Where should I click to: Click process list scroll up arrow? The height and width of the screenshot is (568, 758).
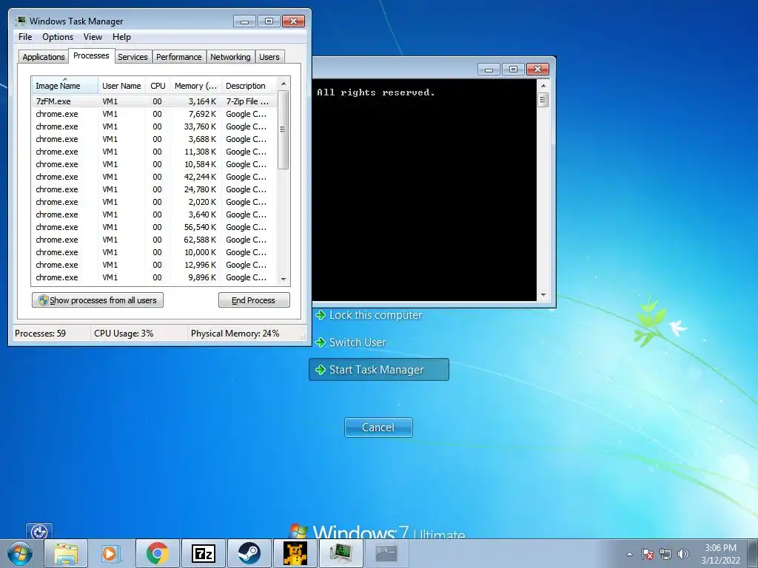point(284,84)
